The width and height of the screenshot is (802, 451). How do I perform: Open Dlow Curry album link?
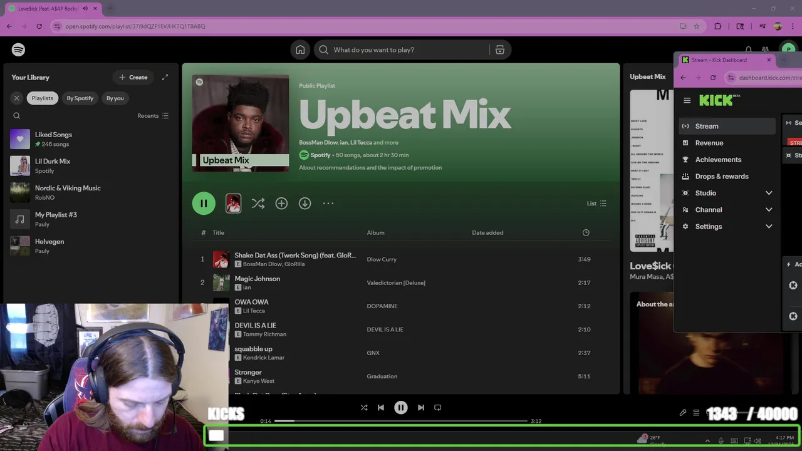pyautogui.click(x=382, y=259)
